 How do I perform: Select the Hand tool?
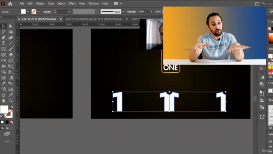pyautogui.click(x=3, y=101)
